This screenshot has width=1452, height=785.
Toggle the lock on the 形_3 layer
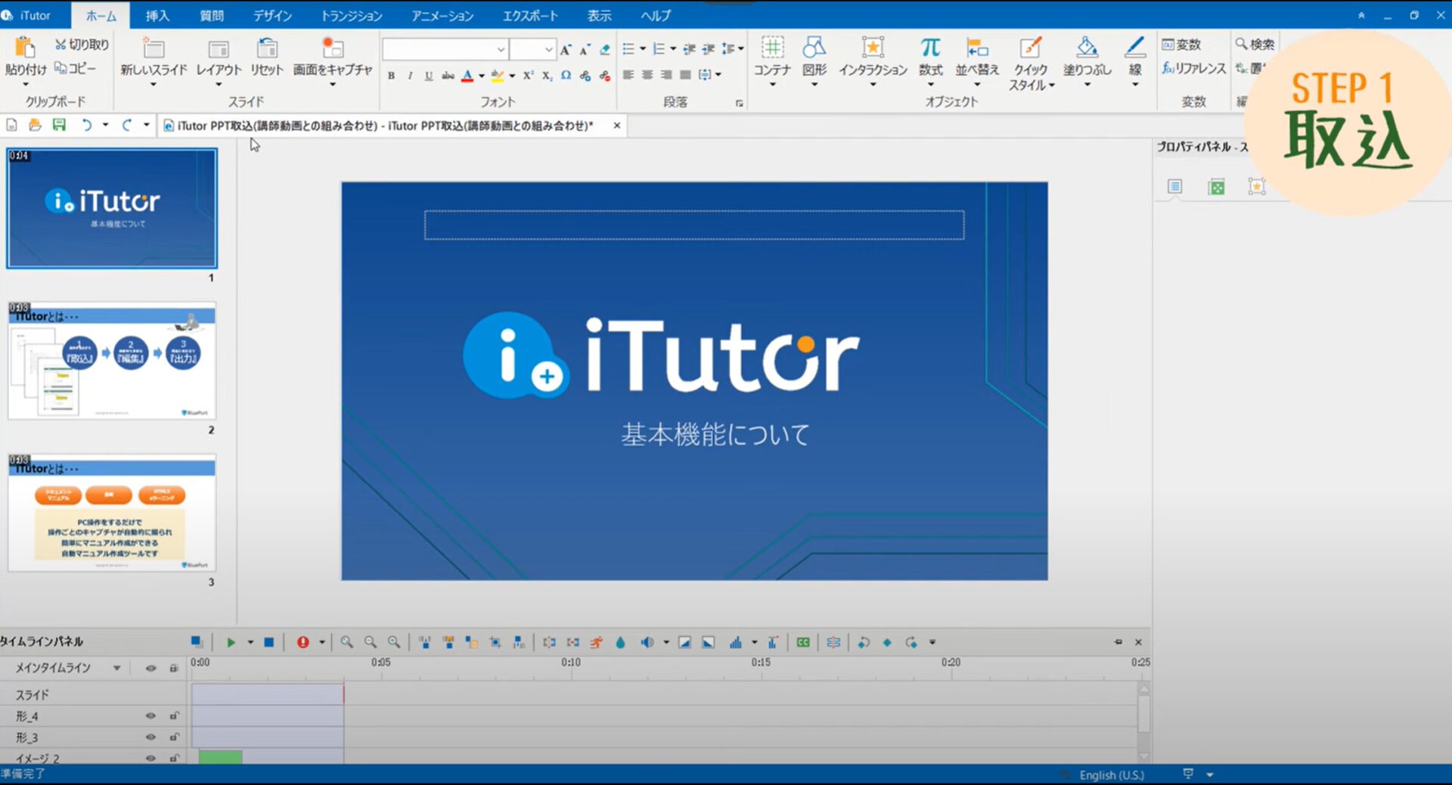click(173, 737)
